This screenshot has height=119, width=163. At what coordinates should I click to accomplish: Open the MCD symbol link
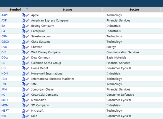point(5,100)
